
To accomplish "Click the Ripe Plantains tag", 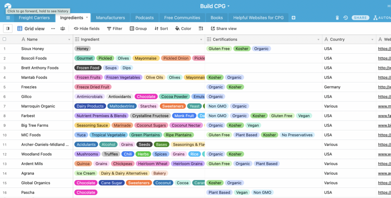I will tap(179, 135).
